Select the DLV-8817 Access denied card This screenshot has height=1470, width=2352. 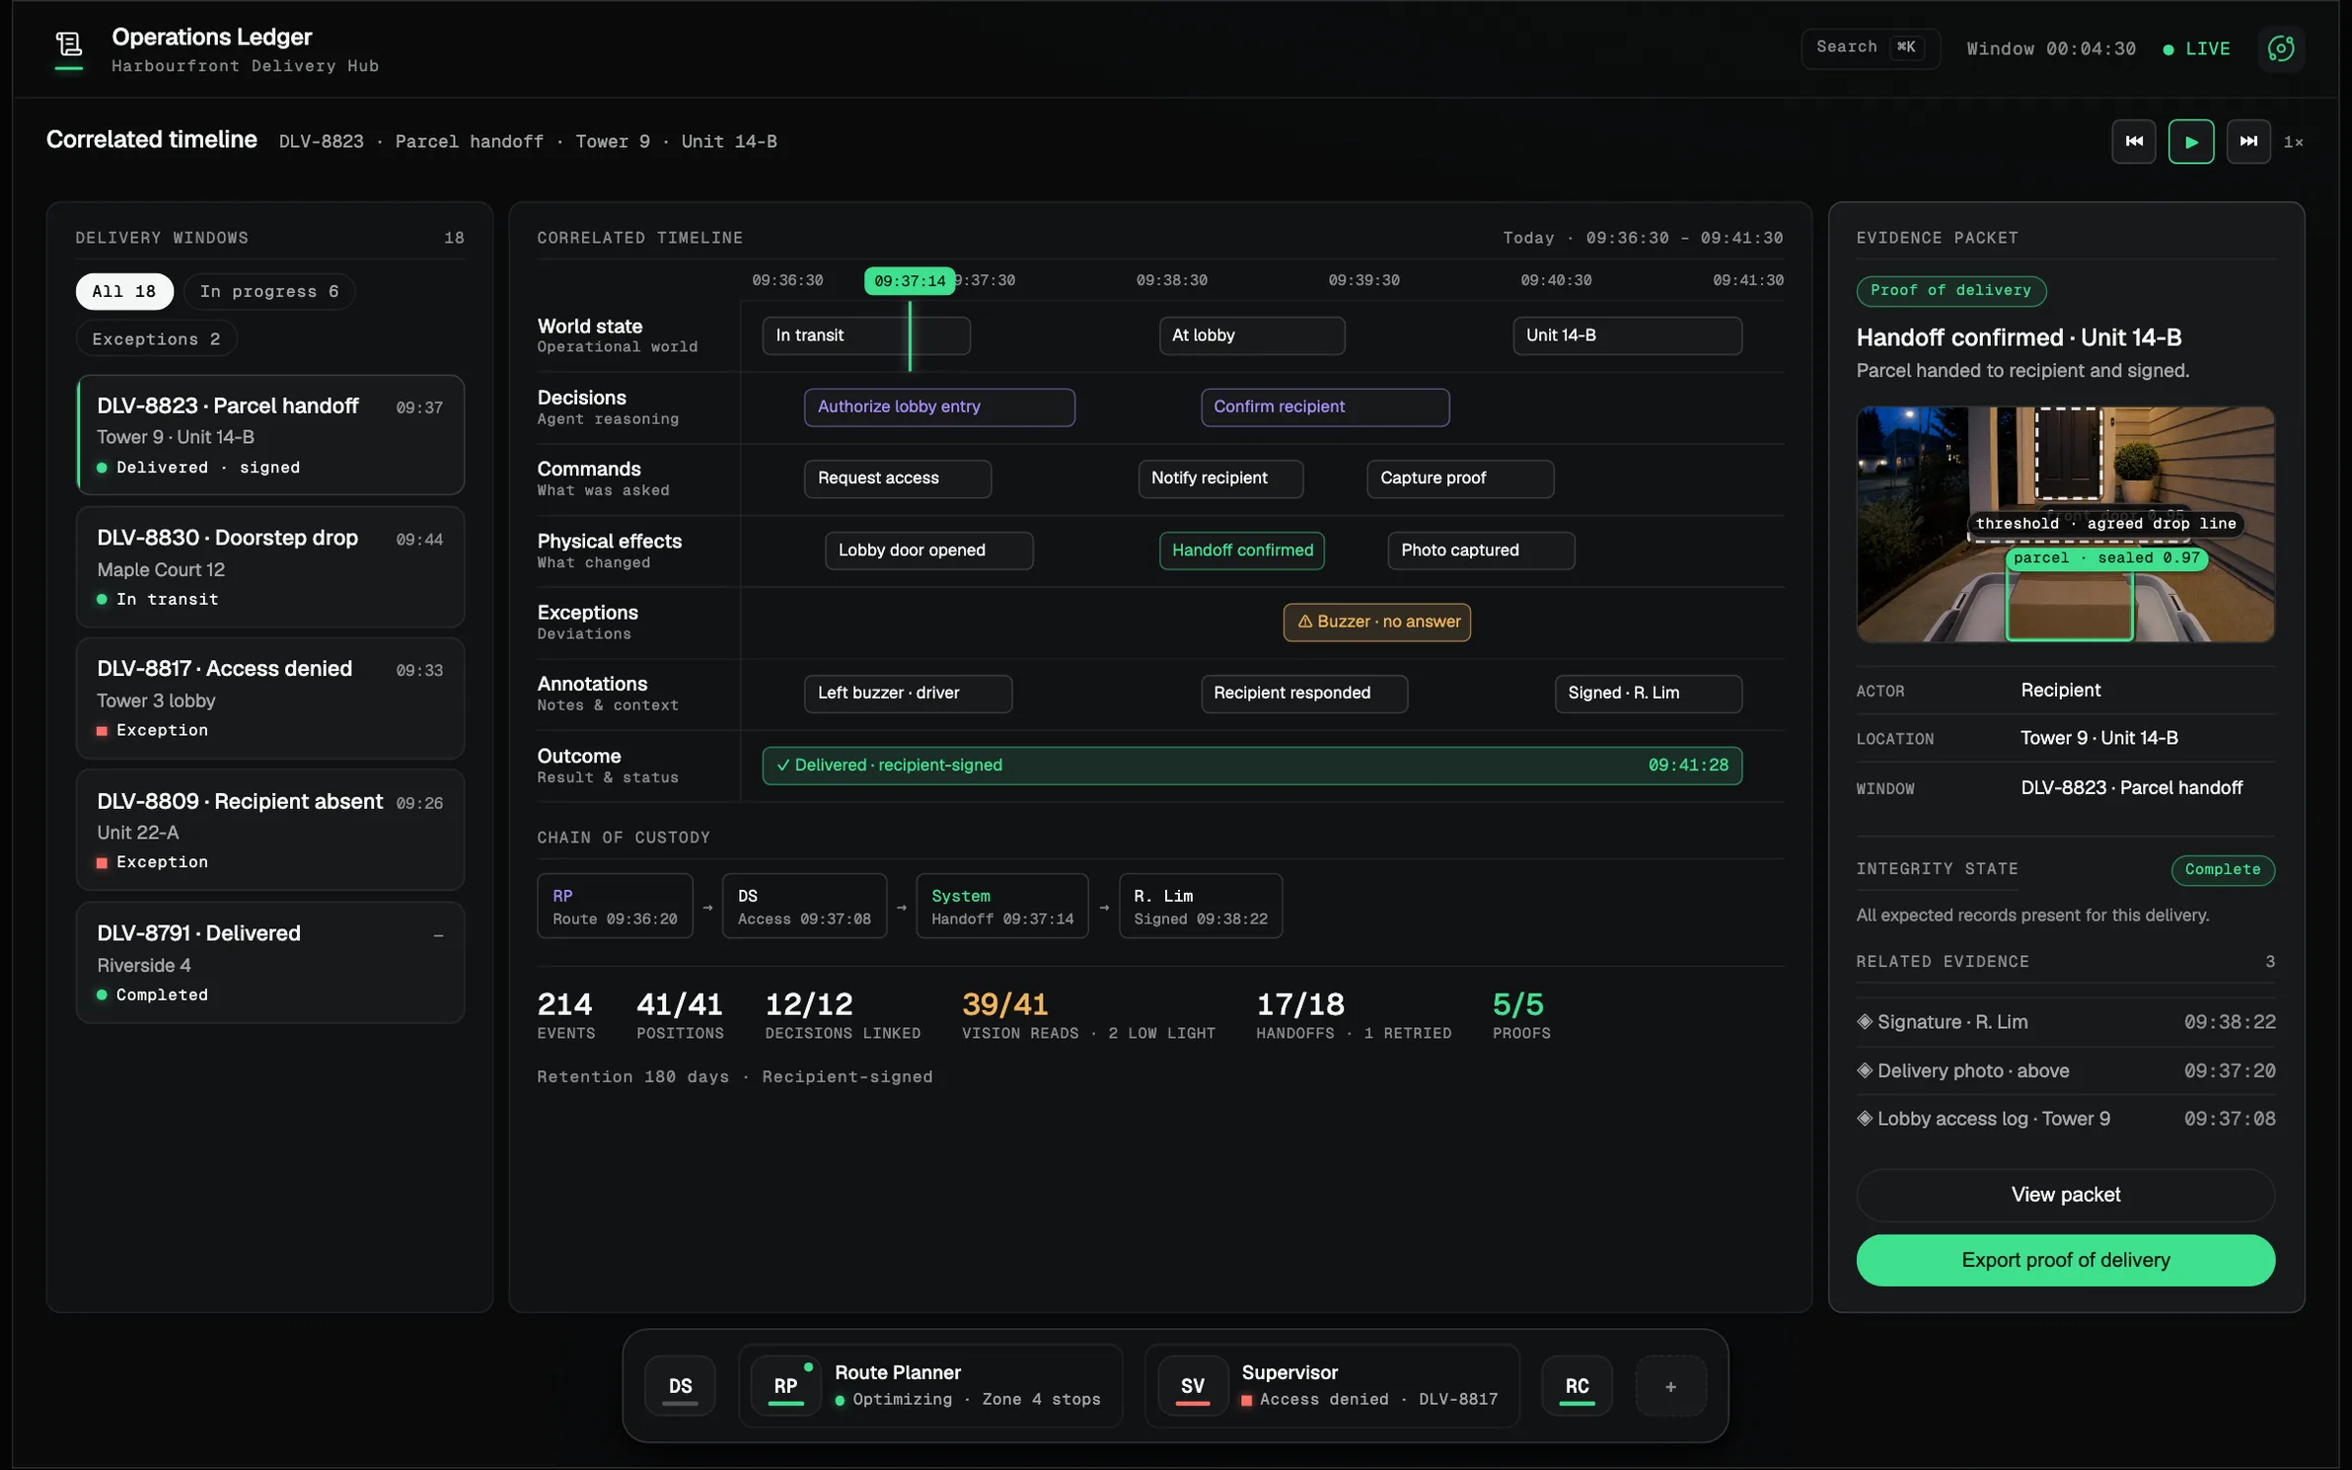coord(270,698)
